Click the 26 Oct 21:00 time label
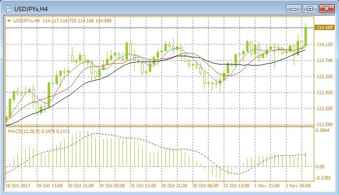Image resolution: width=339 pixels, height=195 pixels. pos(174,185)
